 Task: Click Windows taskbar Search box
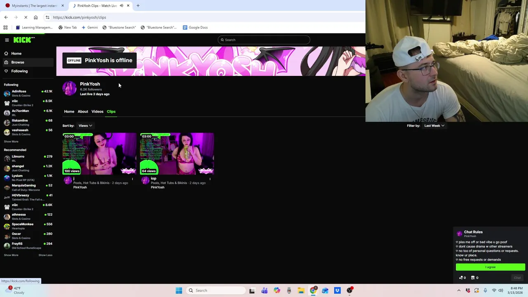point(216,290)
